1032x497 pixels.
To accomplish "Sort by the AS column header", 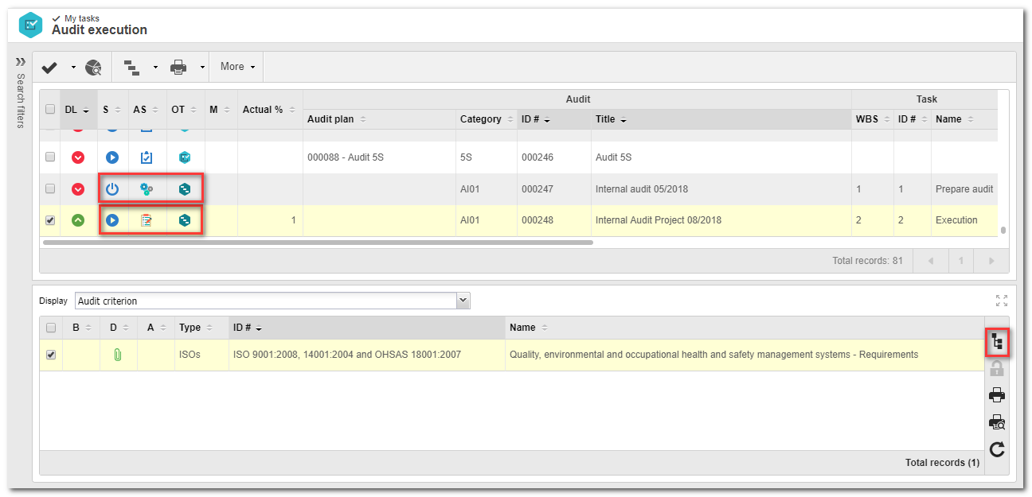I will click(x=147, y=110).
